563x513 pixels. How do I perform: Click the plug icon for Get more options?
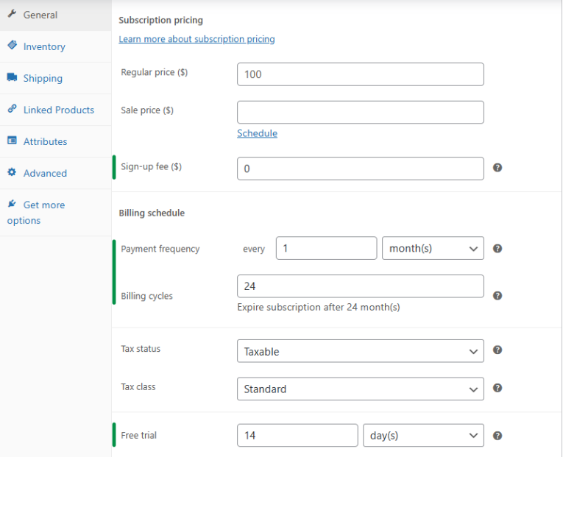tap(12, 204)
